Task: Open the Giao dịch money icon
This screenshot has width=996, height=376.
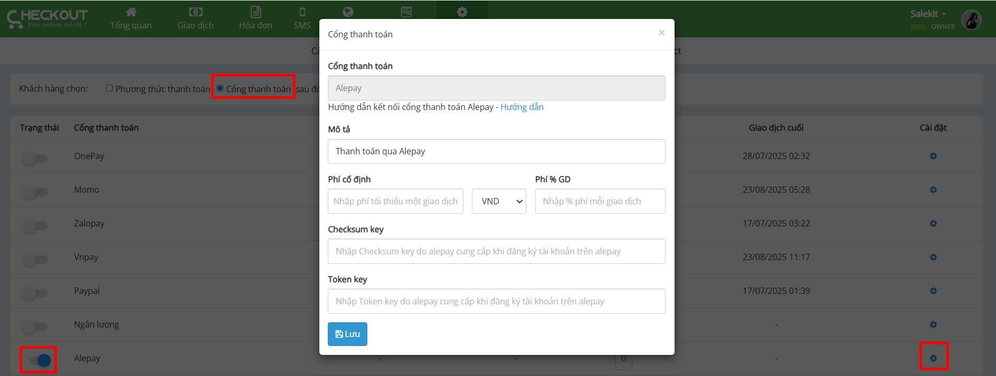Action: [x=195, y=12]
